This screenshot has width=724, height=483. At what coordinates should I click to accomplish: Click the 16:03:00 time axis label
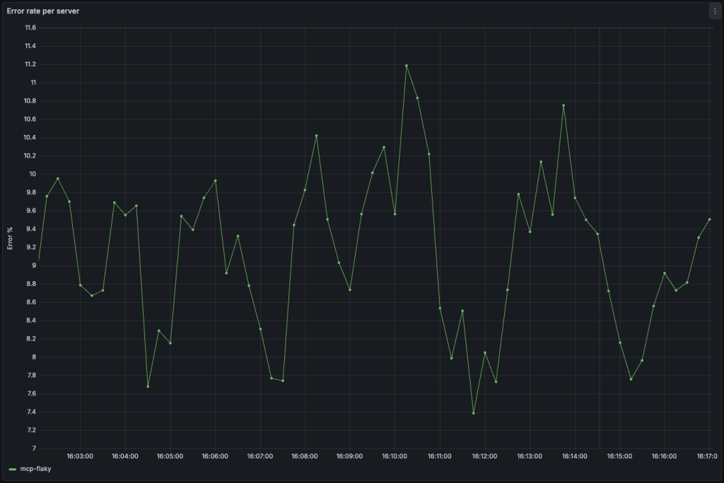79,457
